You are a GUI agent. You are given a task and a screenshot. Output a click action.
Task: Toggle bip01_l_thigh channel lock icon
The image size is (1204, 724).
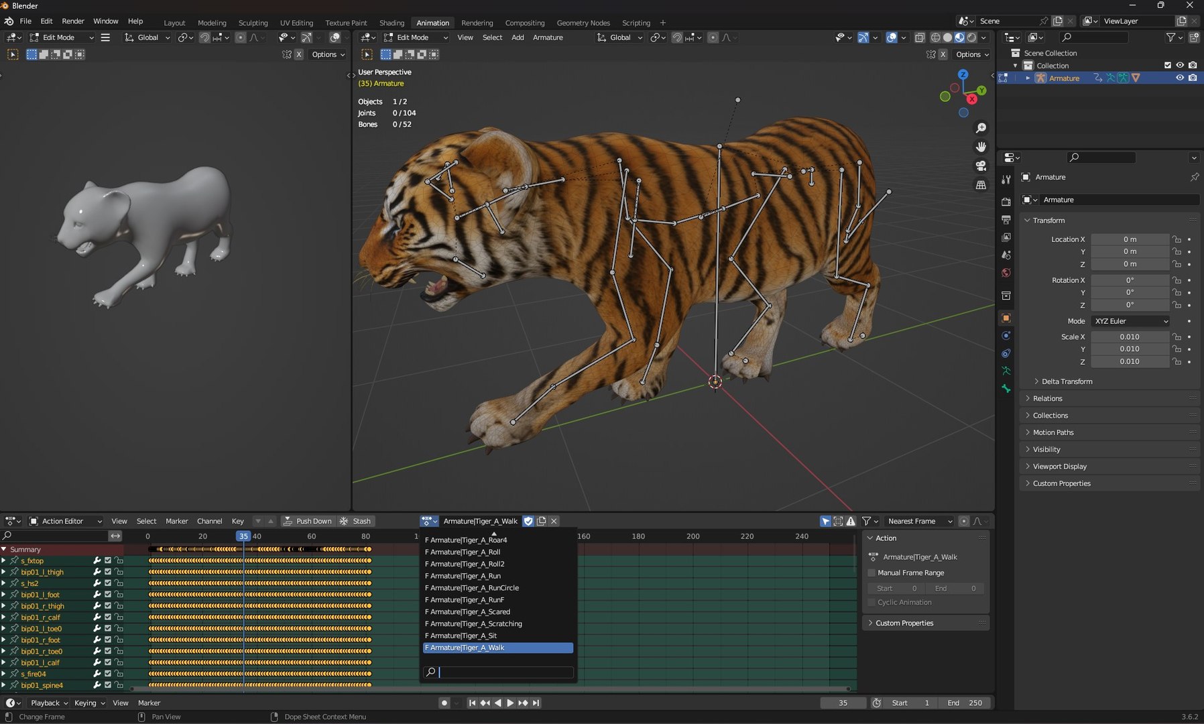(x=119, y=572)
